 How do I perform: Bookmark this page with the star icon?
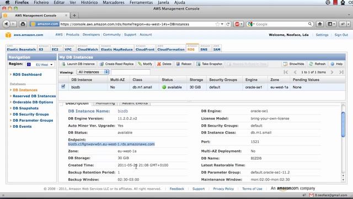(x=217, y=24)
